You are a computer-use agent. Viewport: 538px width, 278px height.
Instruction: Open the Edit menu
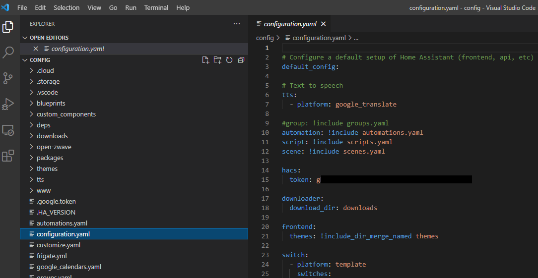[x=40, y=7]
